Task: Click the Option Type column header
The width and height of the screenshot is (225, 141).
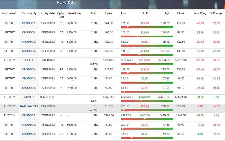Action: (61, 15)
